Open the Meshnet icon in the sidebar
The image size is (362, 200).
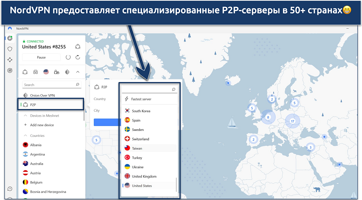(x=10, y=60)
